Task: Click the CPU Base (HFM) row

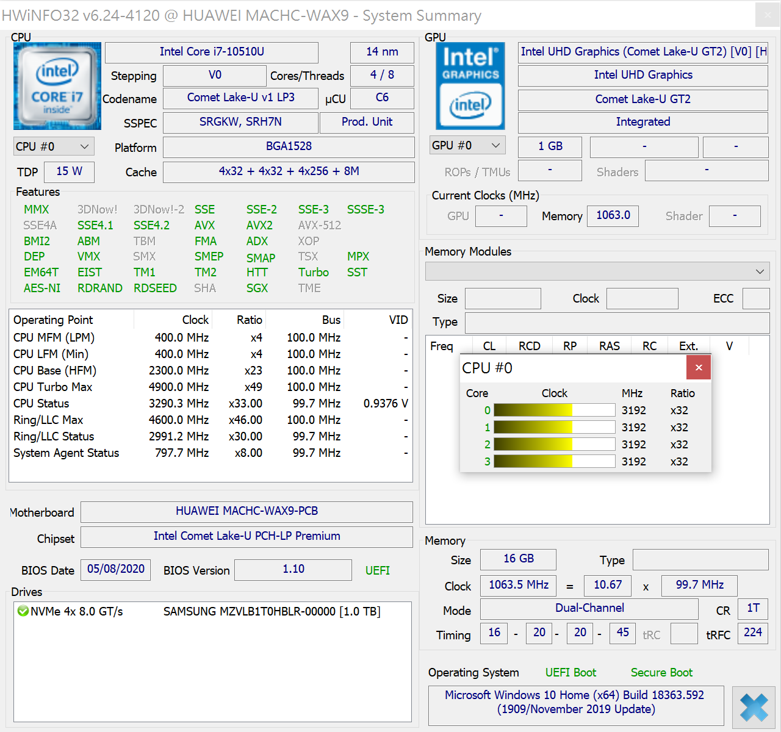Action: click(211, 370)
